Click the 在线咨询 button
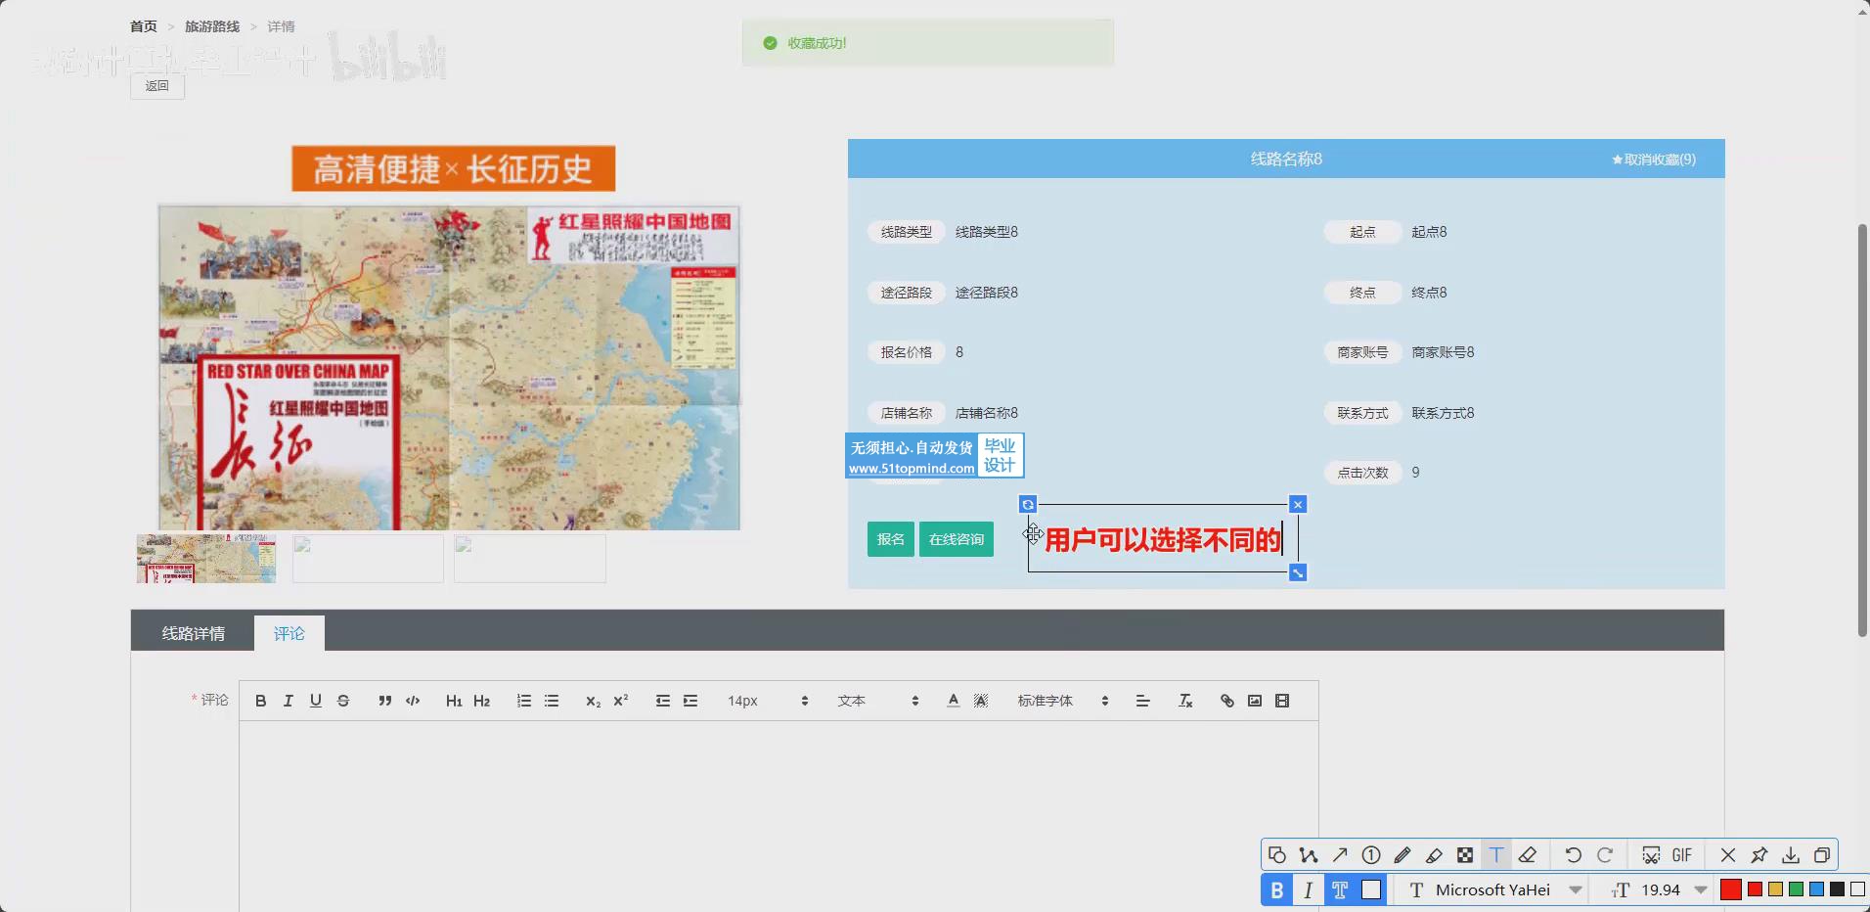 tap(957, 539)
